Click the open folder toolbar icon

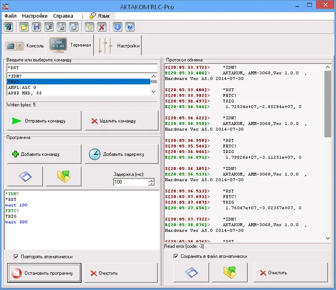point(24,27)
